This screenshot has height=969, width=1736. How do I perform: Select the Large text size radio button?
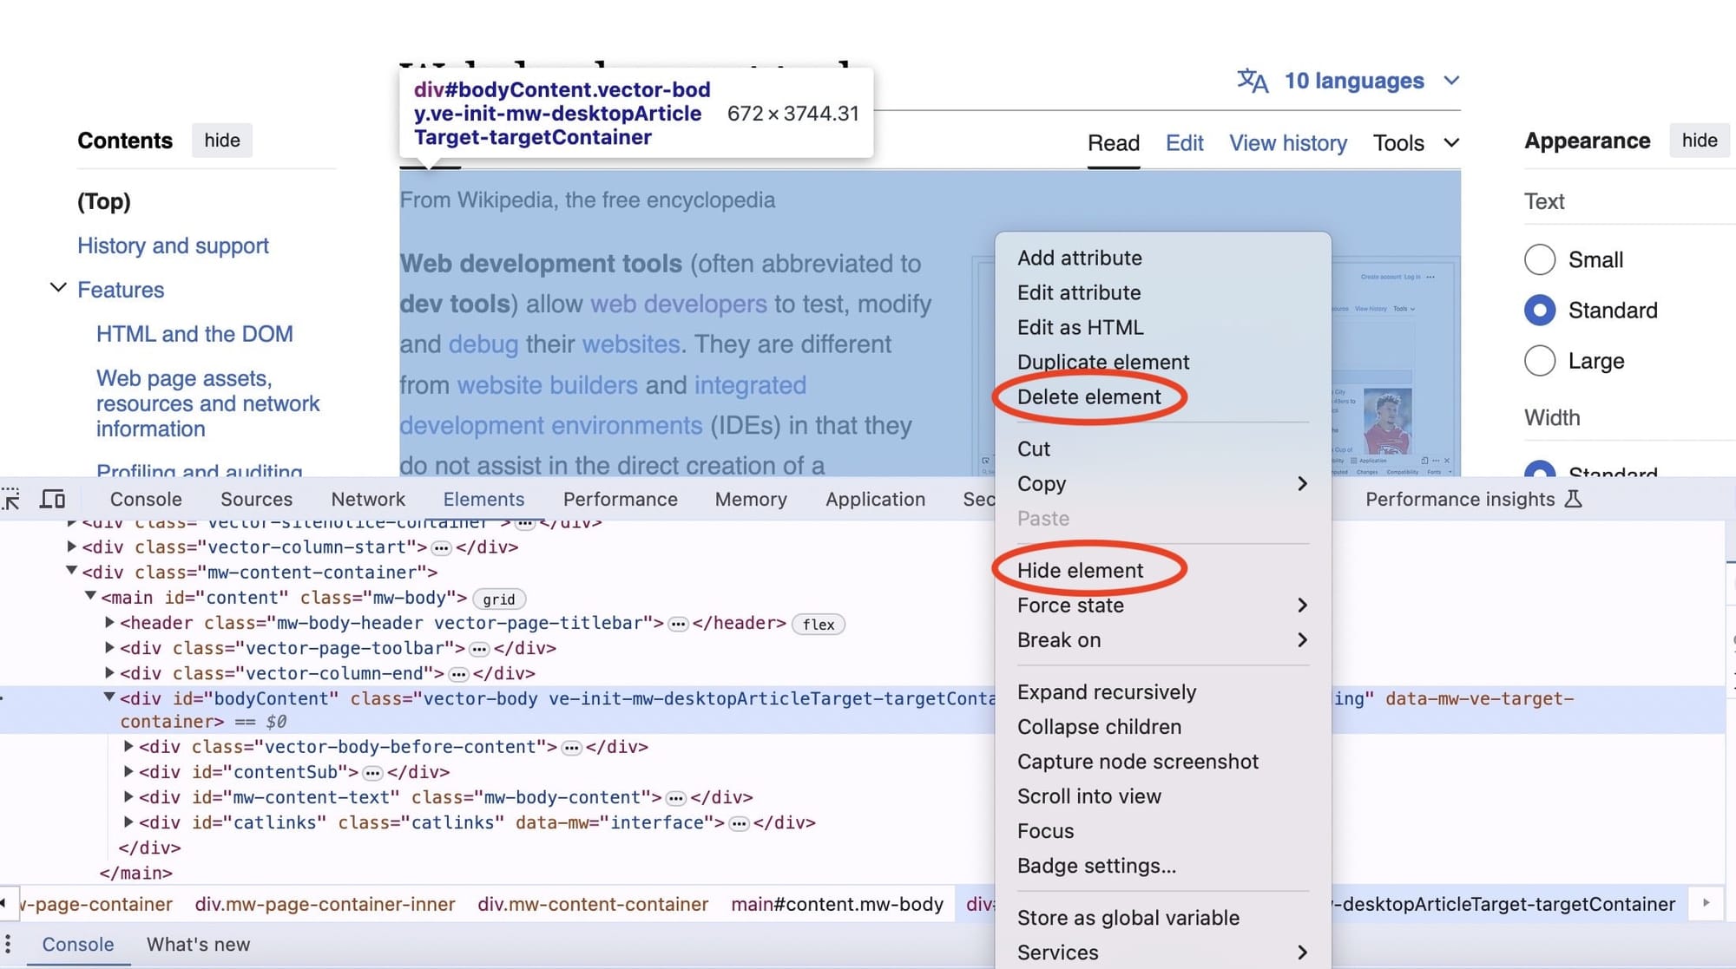click(x=1539, y=361)
